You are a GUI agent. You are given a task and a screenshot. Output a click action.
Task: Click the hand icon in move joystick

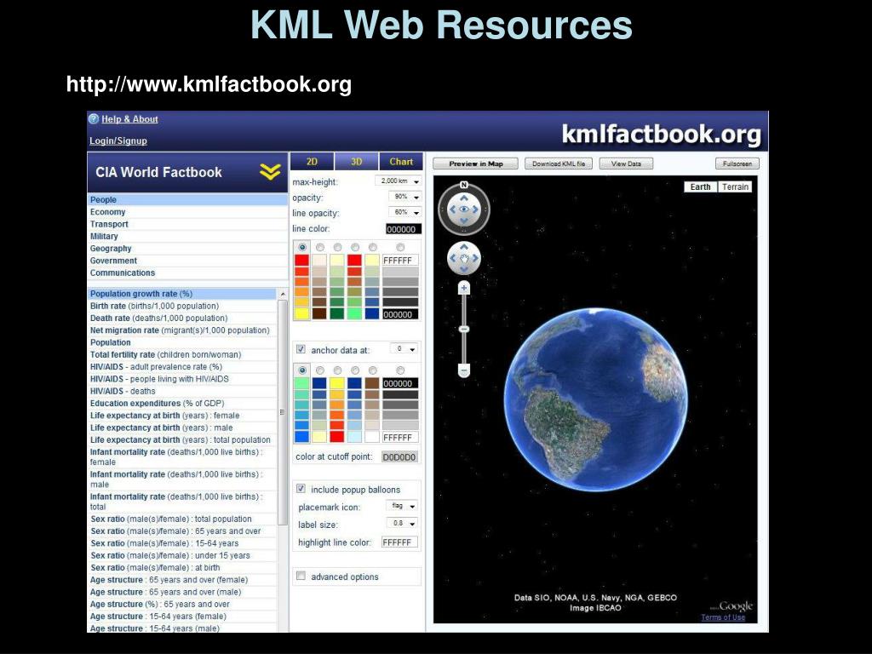coord(464,259)
